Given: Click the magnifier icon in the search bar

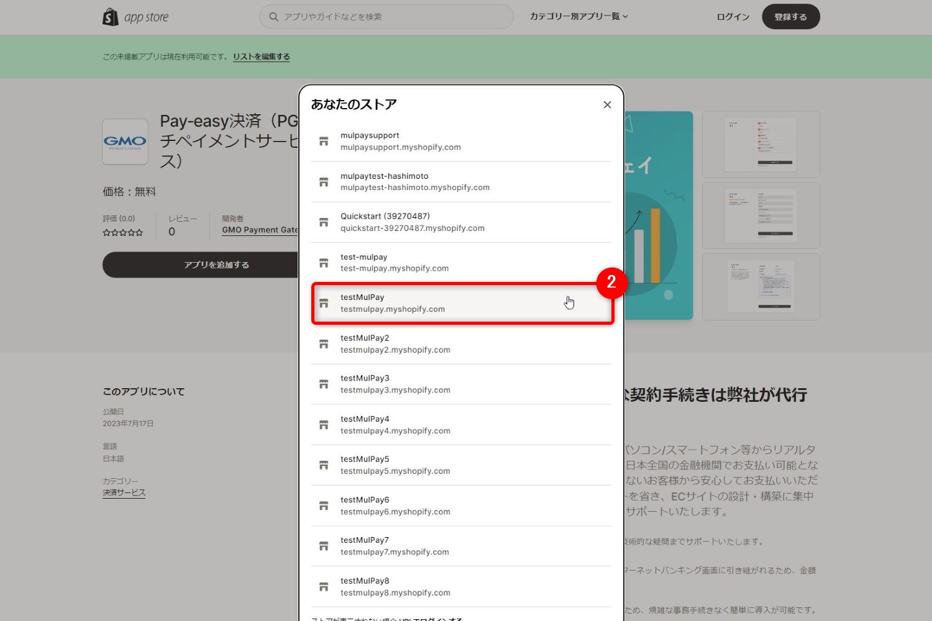Looking at the screenshot, I should pos(273,17).
